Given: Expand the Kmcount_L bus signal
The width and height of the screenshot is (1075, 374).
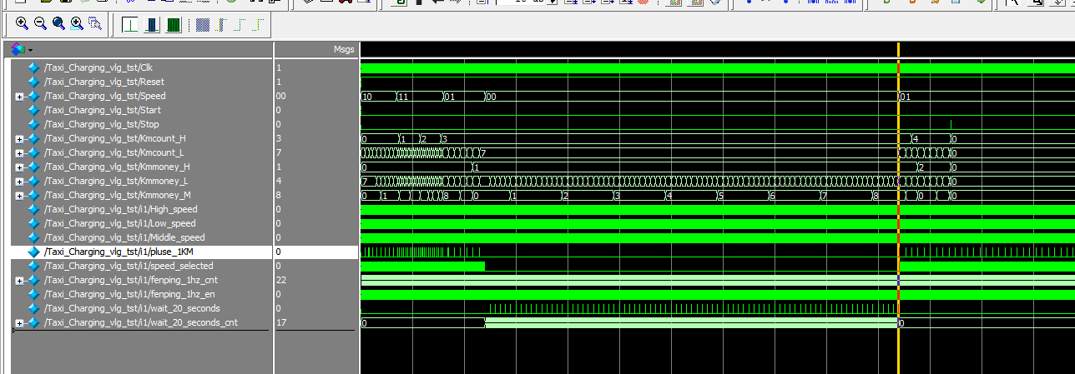Looking at the screenshot, I should [19, 153].
